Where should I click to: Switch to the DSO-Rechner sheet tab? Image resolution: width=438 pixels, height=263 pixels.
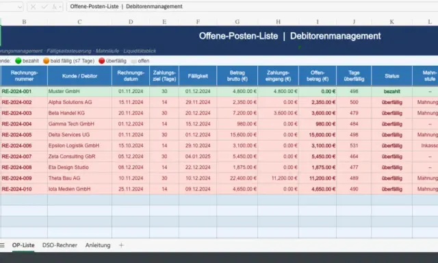60,245
